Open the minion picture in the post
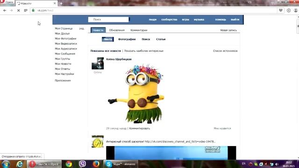The image size is (299, 168). point(136,93)
